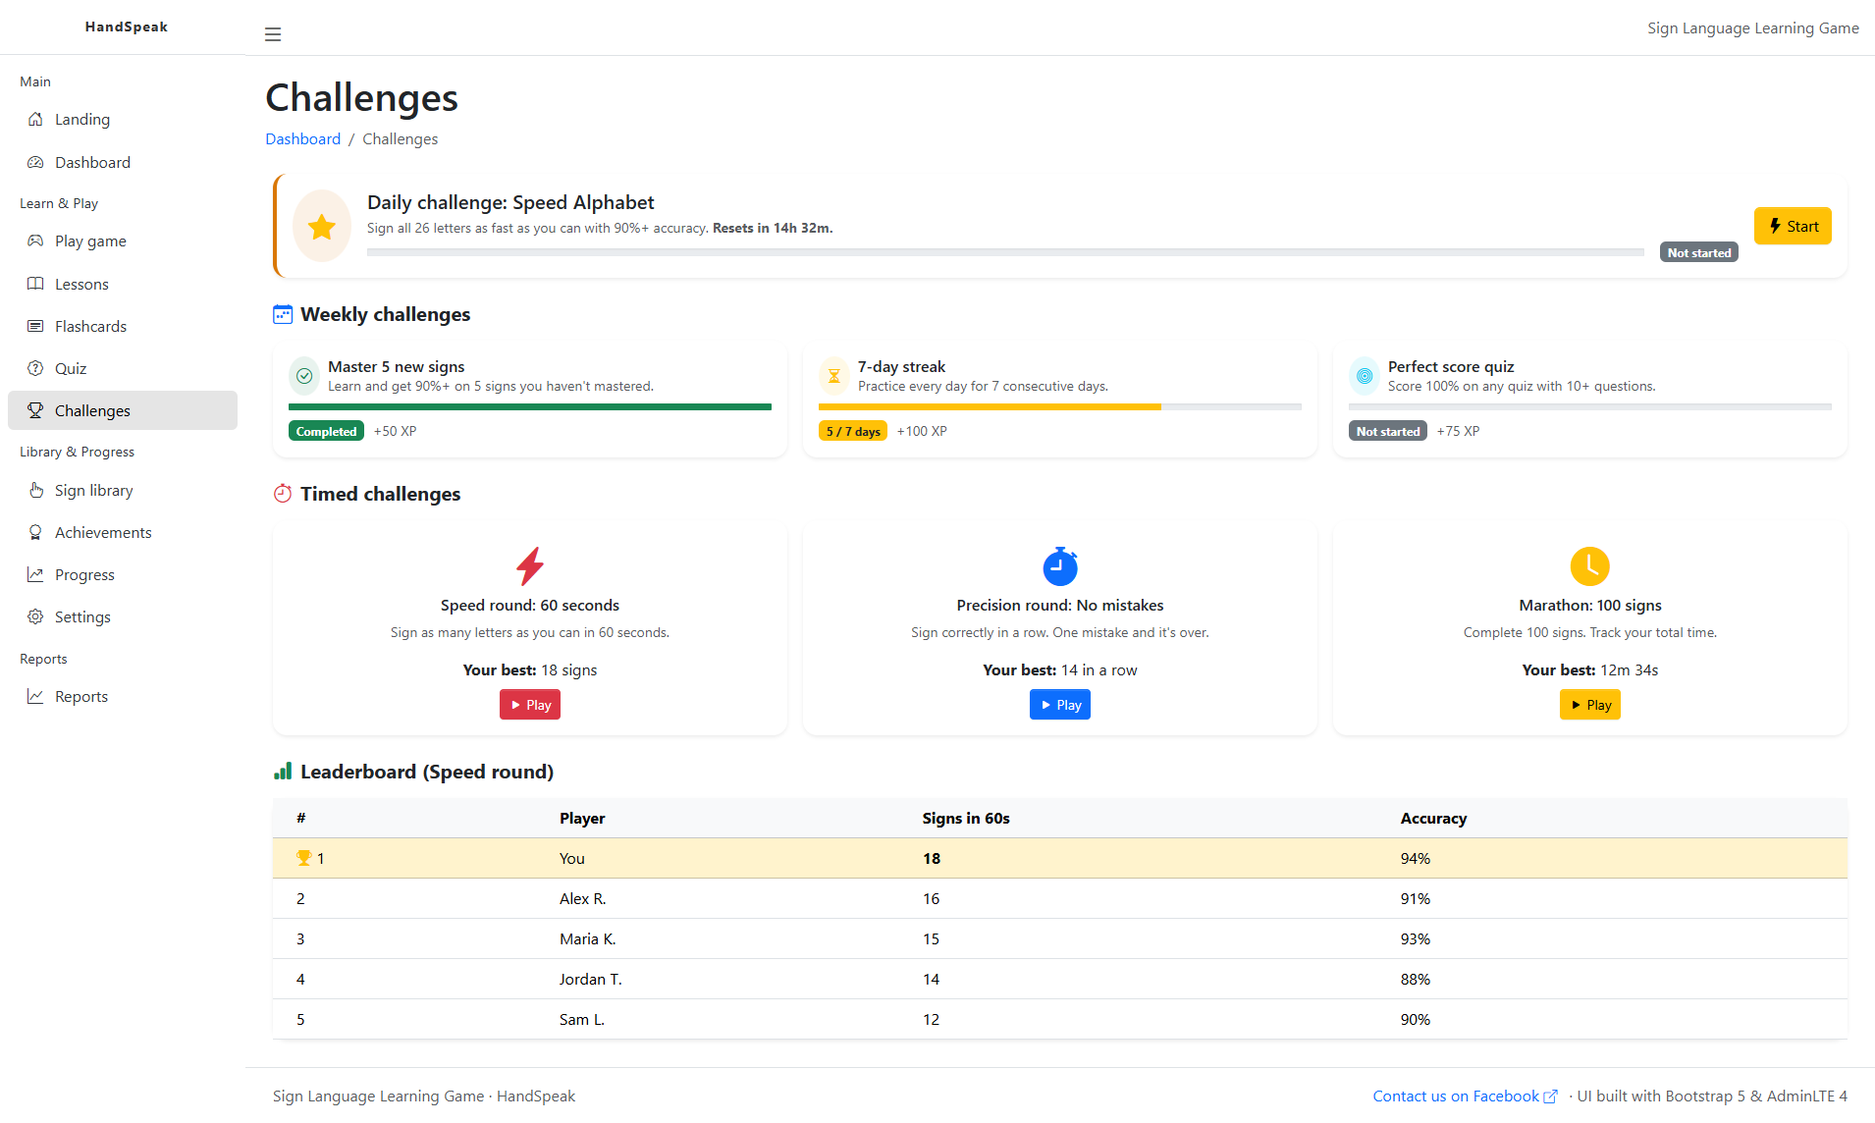Click the red lightning bolt Speed round icon
The image size is (1875, 1123).
point(530,566)
